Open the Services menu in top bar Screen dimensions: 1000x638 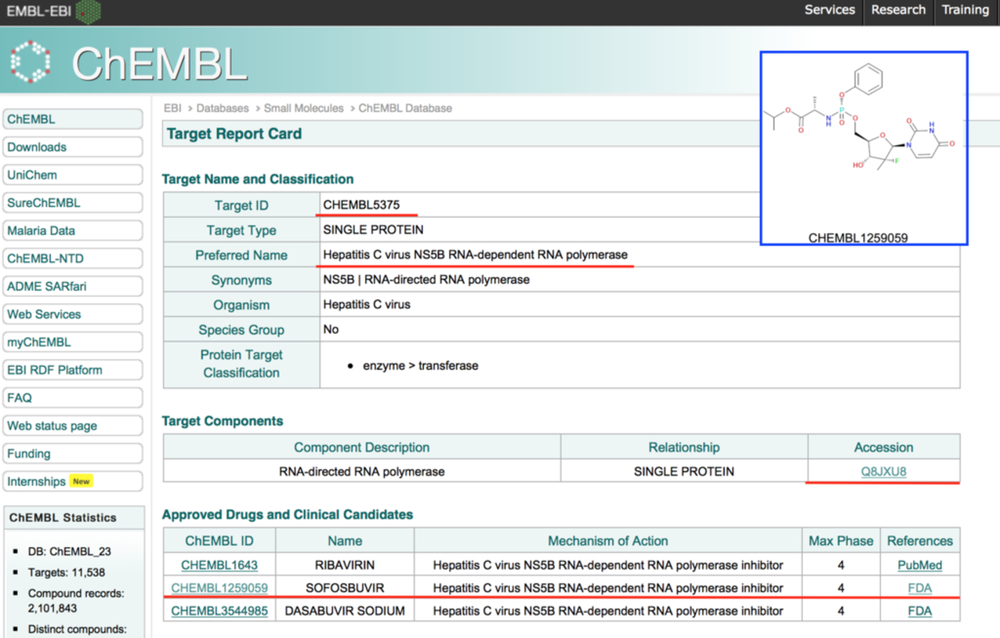point(829,10)
